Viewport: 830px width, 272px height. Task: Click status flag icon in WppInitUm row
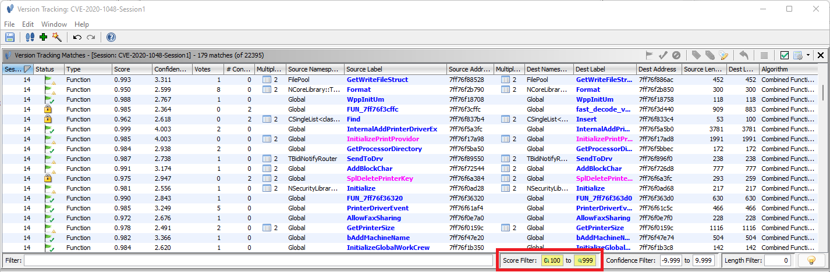click(x=49, y=99)
